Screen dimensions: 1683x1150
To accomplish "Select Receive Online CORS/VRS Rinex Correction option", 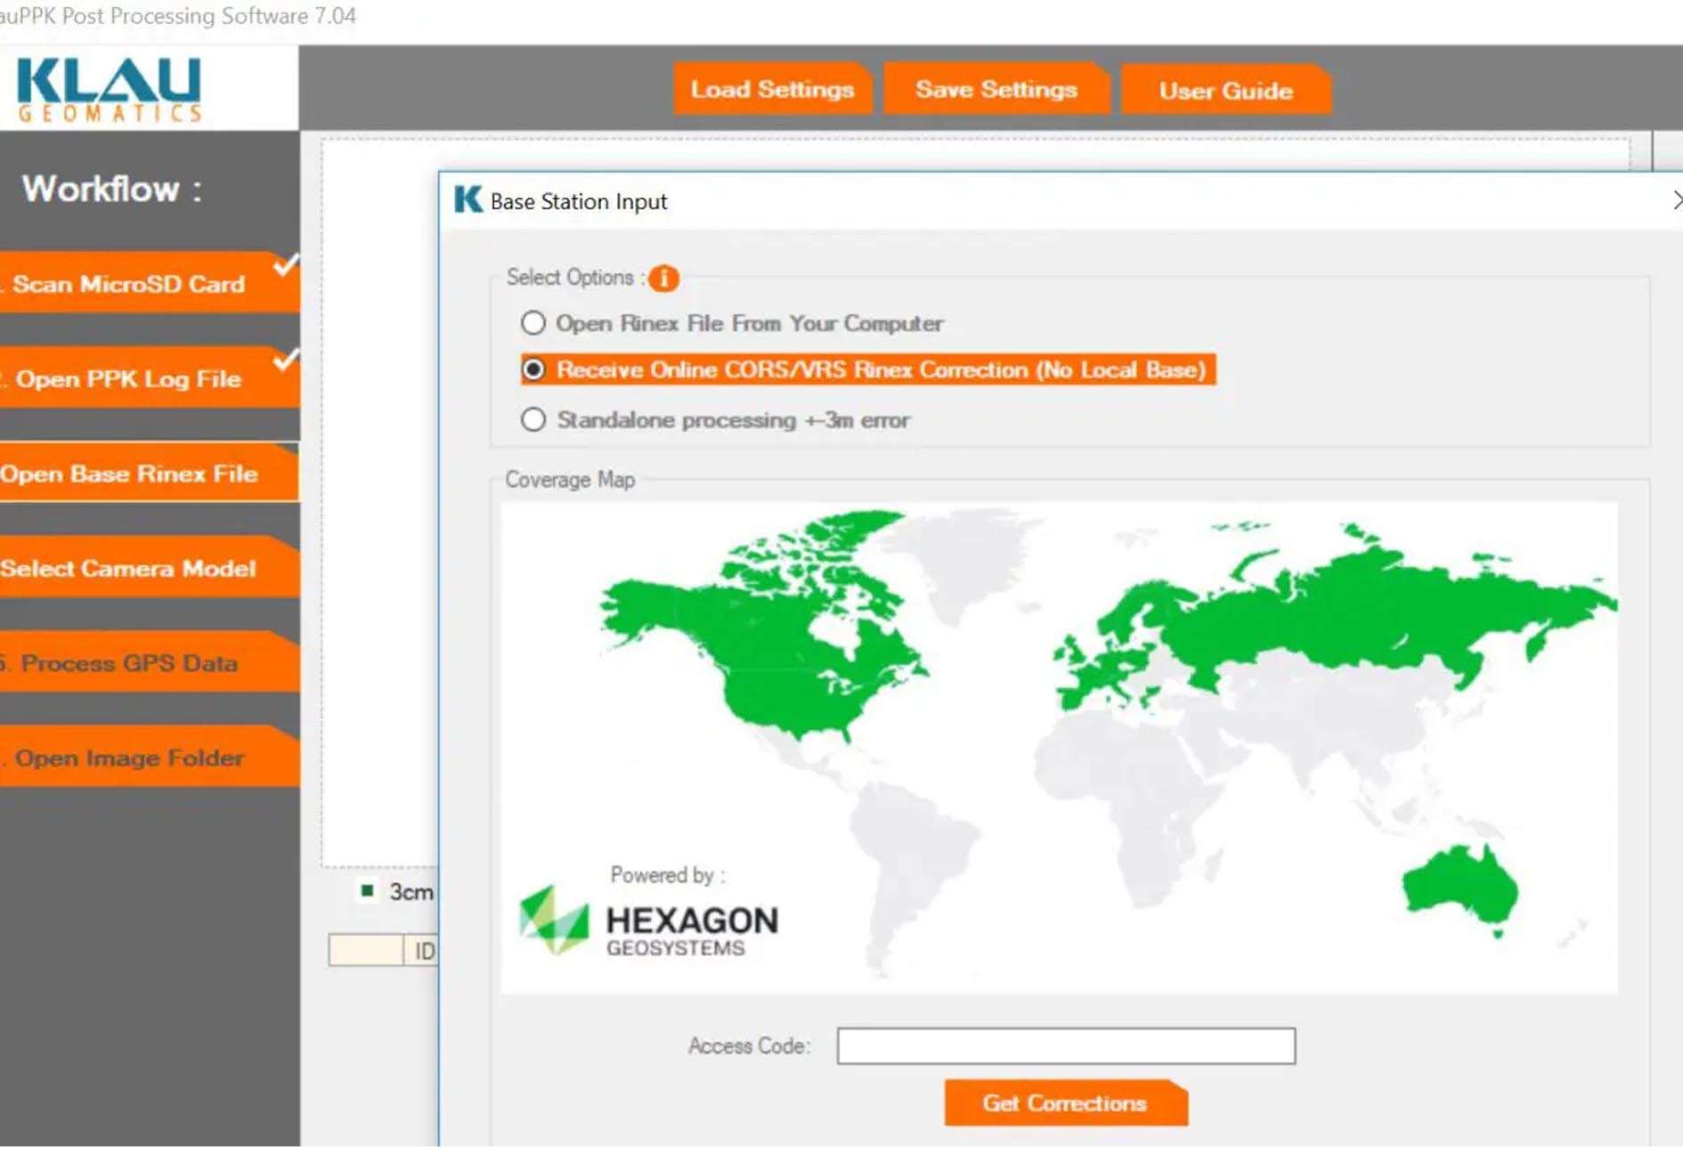I will coord(533,369).
